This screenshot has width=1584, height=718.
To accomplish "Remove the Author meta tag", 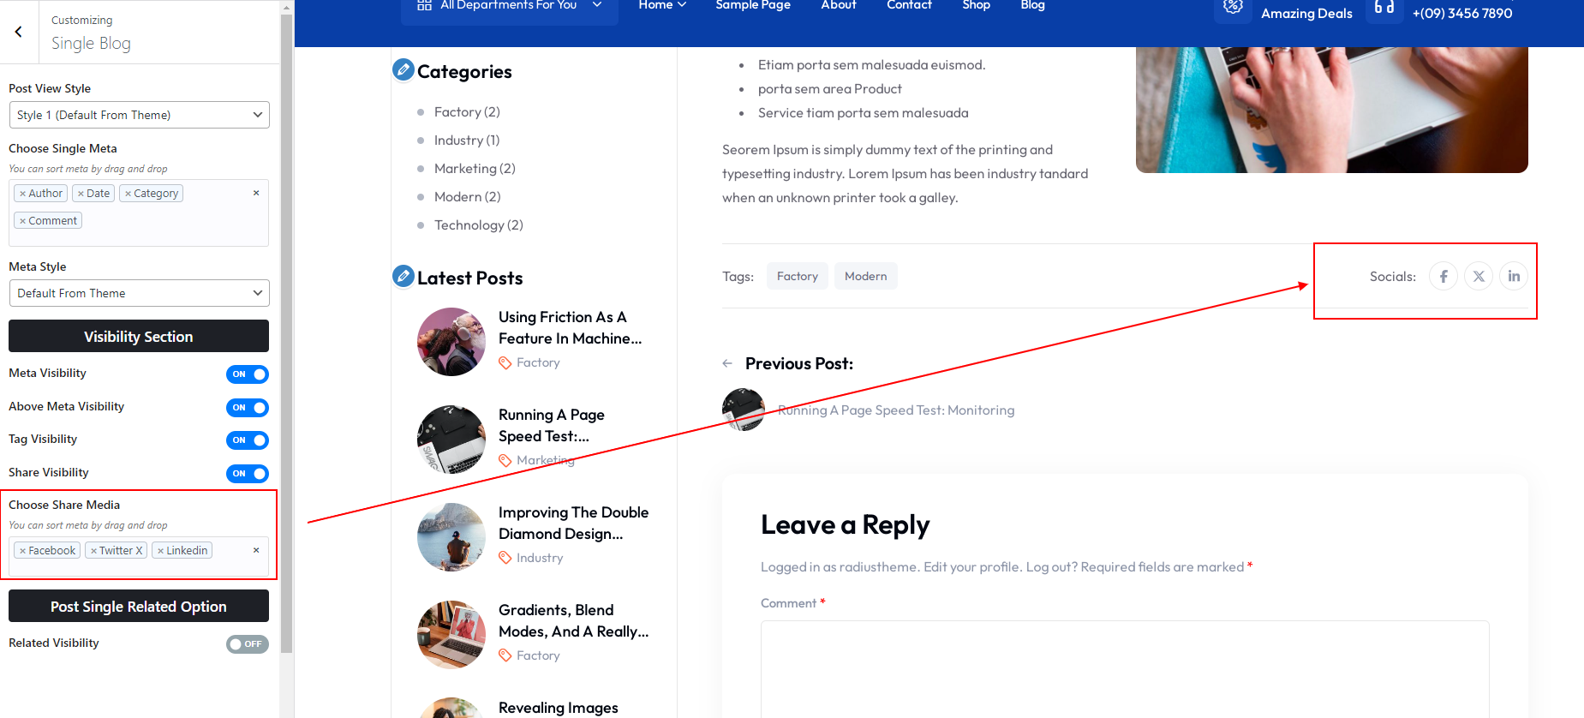I will click(x=22, y=194).
